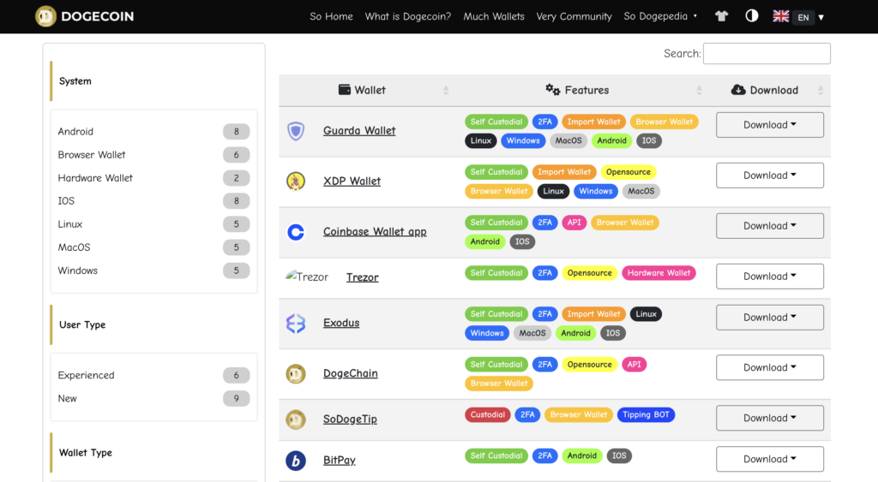Screen dimensions: 878x482
Task: Click the Coinbase Wallet logo icon
Action: (x=296, y=231)
